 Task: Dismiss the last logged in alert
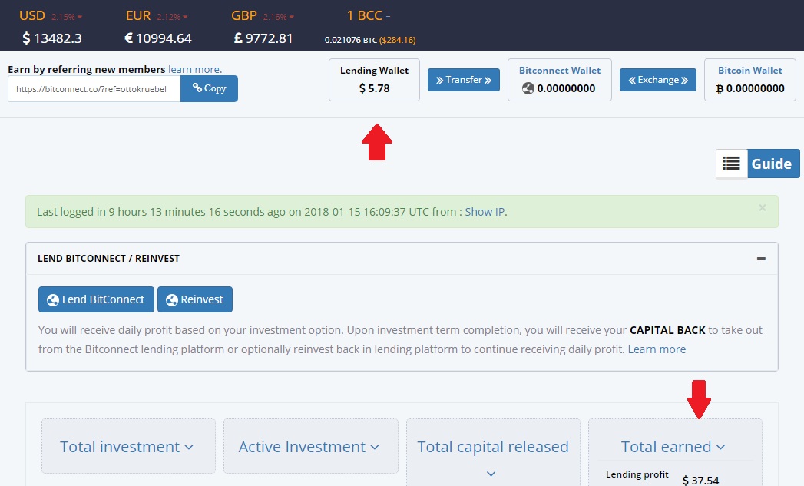coord(763,207)
